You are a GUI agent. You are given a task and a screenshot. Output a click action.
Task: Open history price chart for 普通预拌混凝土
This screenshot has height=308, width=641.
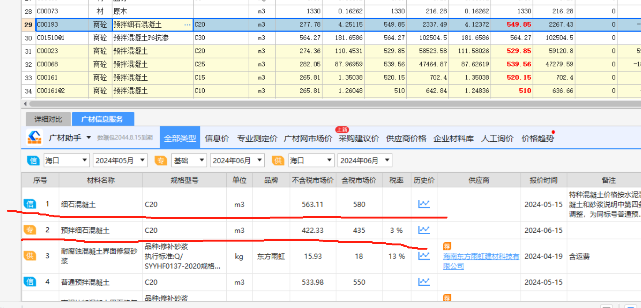[424, 282]
